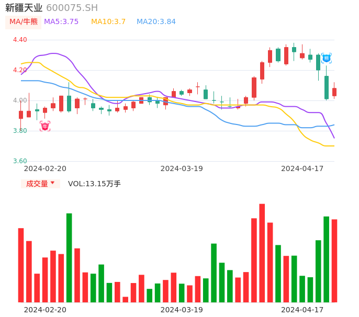Click the blue bear marker icon

pos(326,58)
